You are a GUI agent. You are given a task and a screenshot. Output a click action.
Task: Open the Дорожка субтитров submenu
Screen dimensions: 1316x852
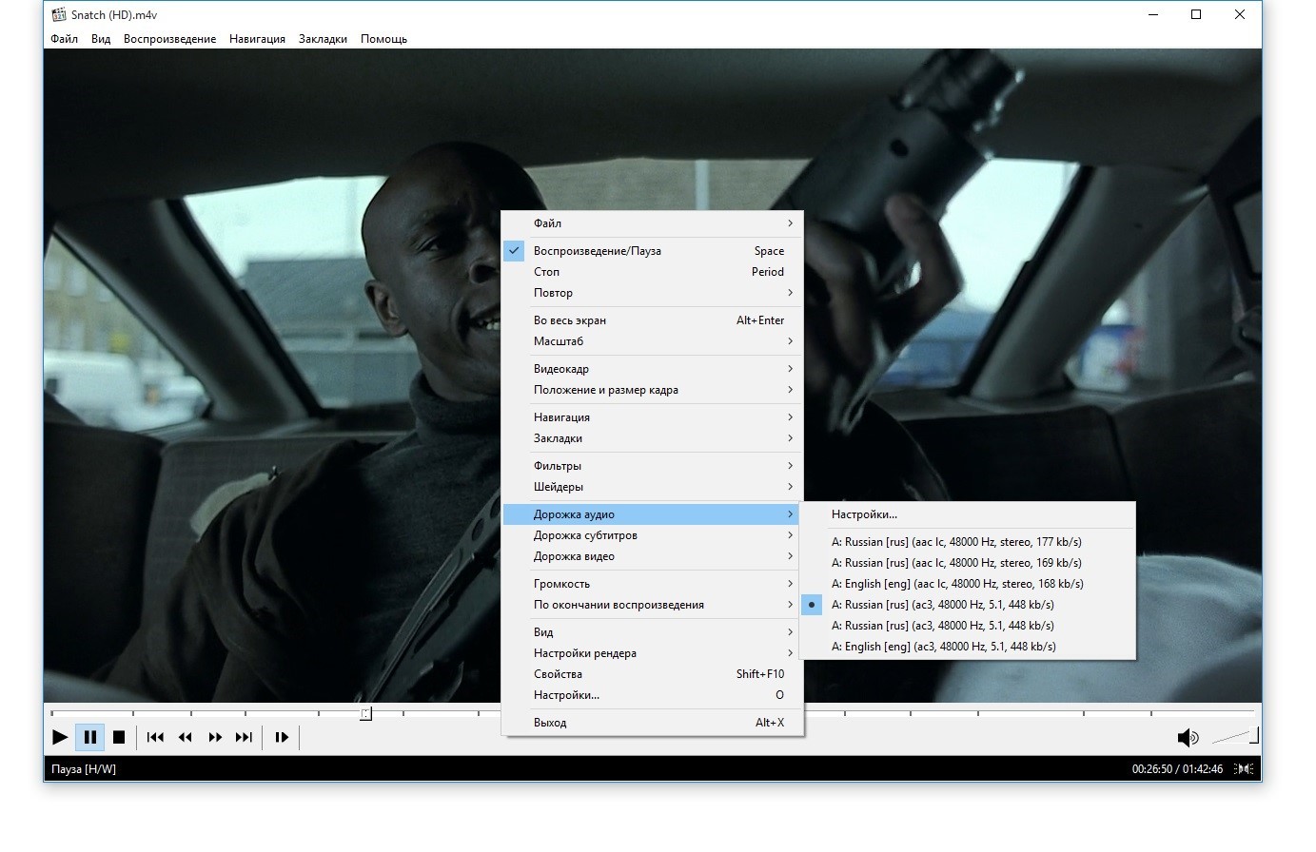pyautogui.click(x=653, y=535)
